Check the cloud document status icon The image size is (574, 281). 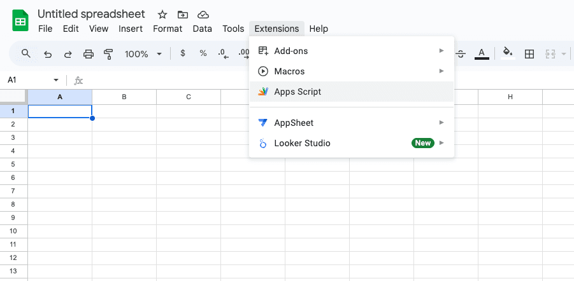click(x=203, y=15)
